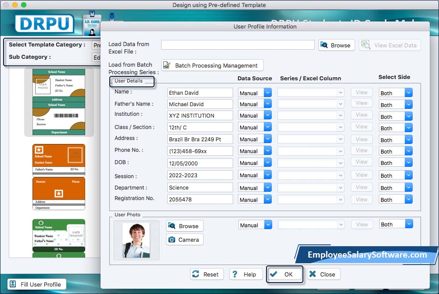Click the user photo preview thumbnail
Viewport: 439px width, 294px height.
(136, 240)
